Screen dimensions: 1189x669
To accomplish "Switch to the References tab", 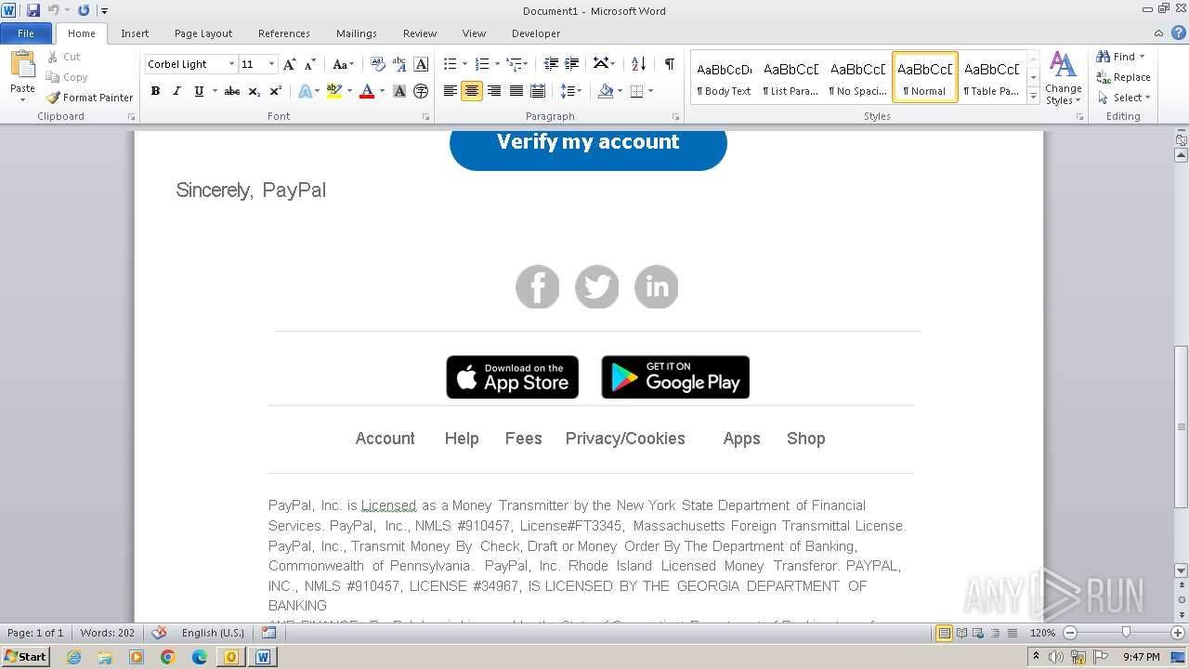I will click(284, 33).
